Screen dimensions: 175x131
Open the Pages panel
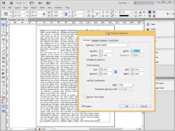click(151, 24)
